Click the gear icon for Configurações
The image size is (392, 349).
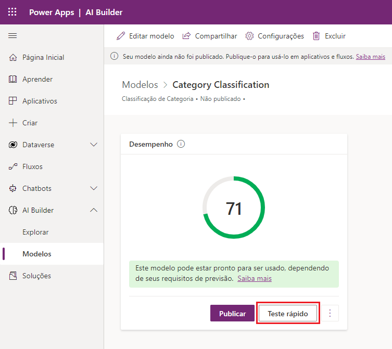click(x=249, y=36)
